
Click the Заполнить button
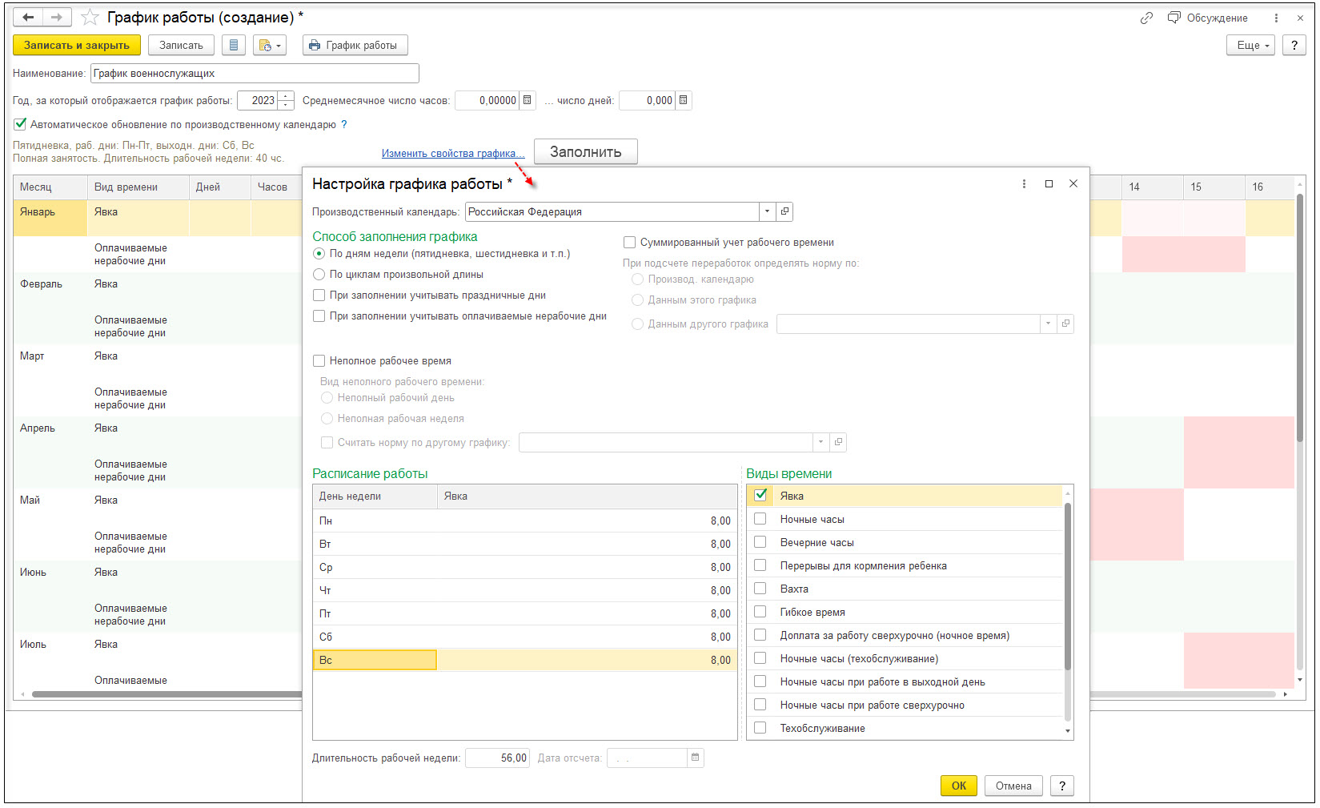[x=585, y=151]
